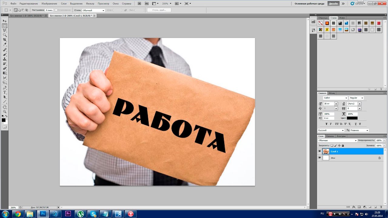Toggle lock image pixels brush icon

(336, 145)
